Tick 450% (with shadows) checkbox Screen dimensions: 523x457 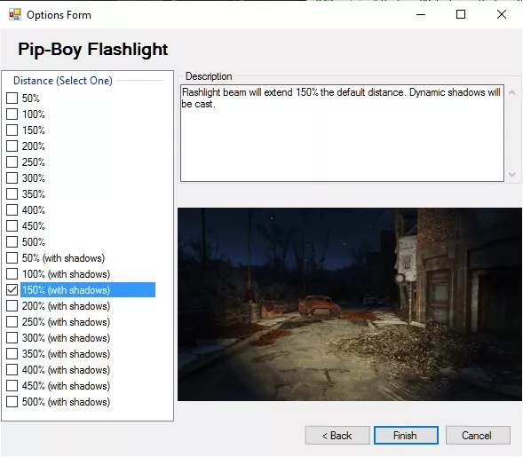(x=12, y=386)
